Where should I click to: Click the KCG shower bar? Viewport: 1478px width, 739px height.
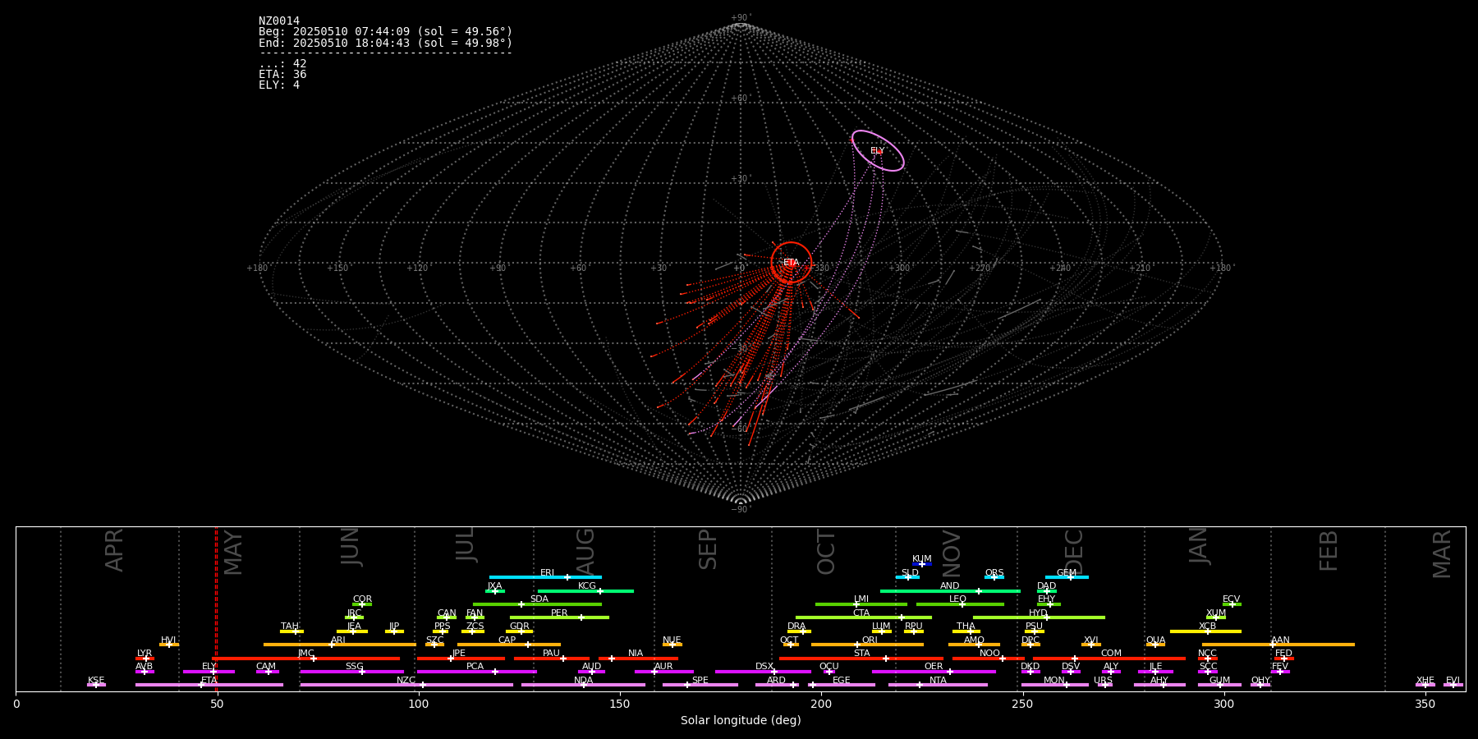coord(585,591)
